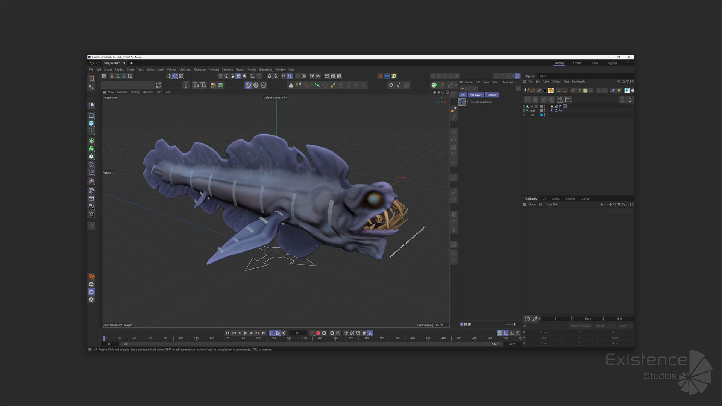Select the Rotate tool in top toolbar

point(175,76)
